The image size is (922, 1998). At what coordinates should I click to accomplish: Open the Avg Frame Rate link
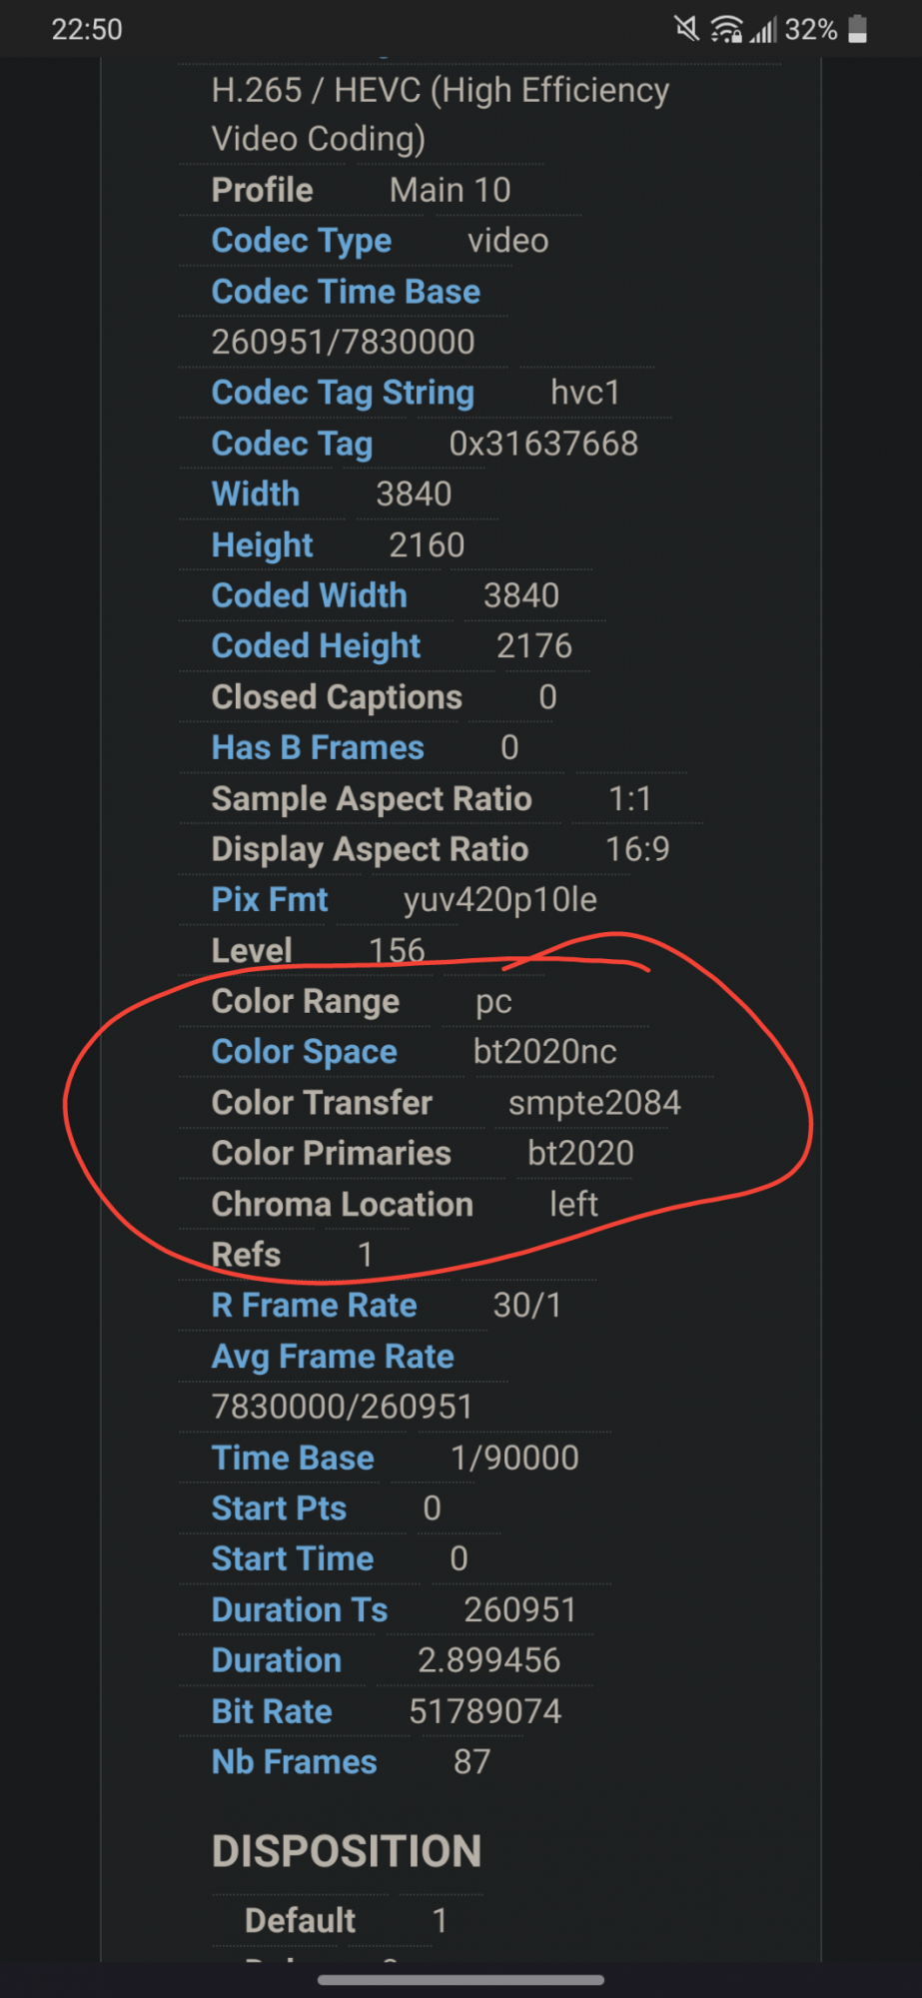click(333, 1357)
